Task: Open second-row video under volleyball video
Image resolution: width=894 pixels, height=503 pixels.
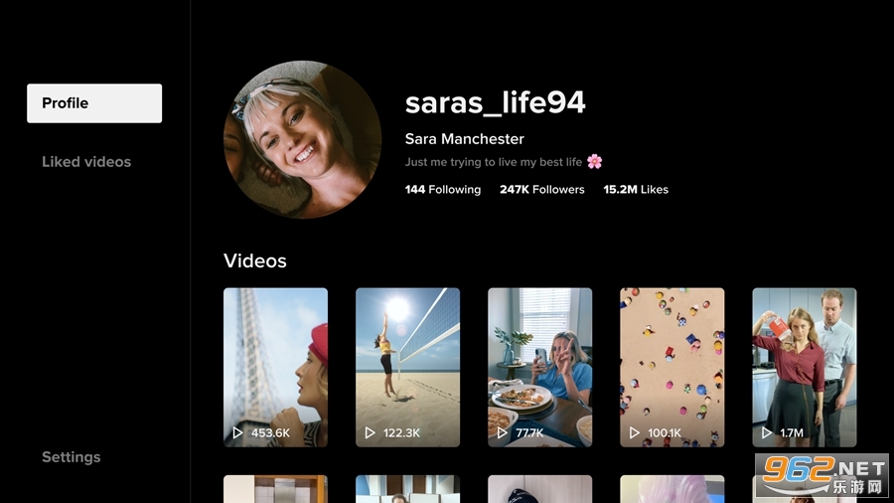Action: click(x=407, y=489)
